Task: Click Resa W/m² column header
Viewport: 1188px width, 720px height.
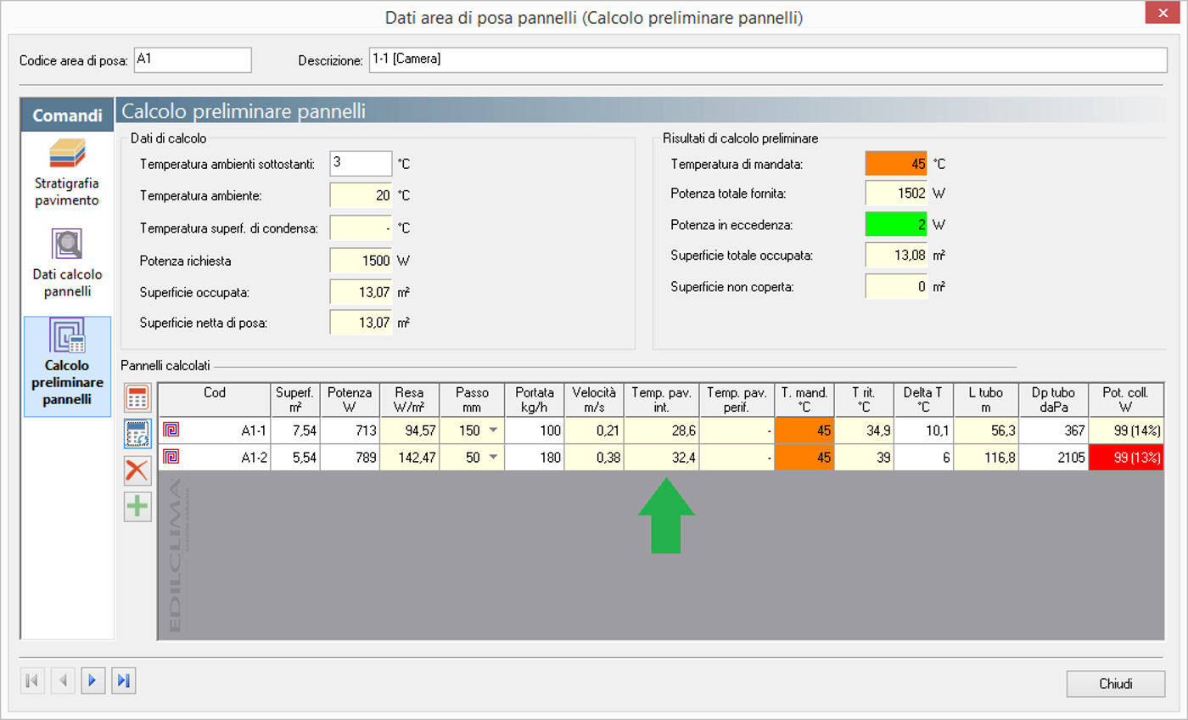Action: (408, 400)
